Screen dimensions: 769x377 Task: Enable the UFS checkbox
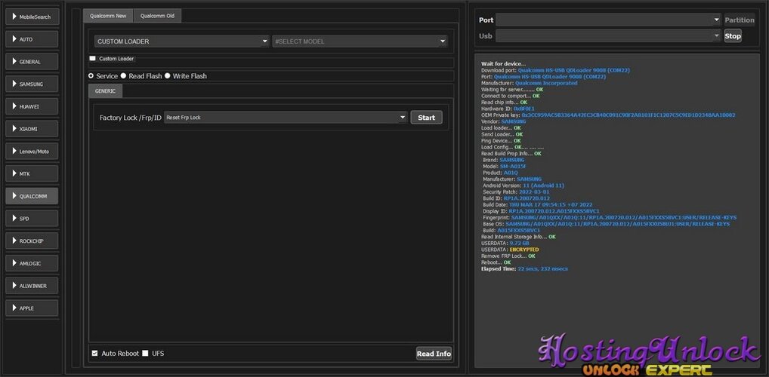click(145, 353)
